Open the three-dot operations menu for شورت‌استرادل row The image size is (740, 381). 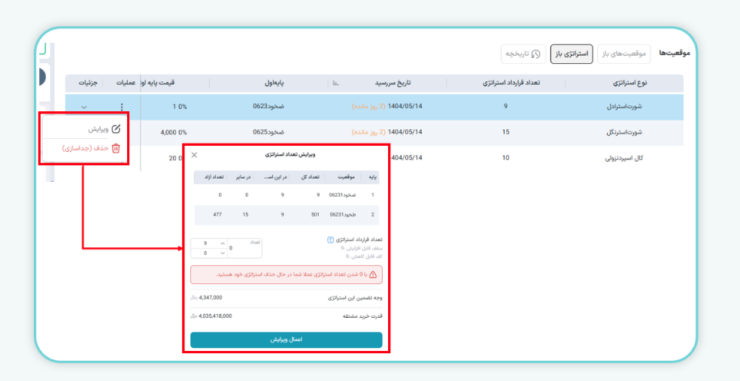click(123, 107)
